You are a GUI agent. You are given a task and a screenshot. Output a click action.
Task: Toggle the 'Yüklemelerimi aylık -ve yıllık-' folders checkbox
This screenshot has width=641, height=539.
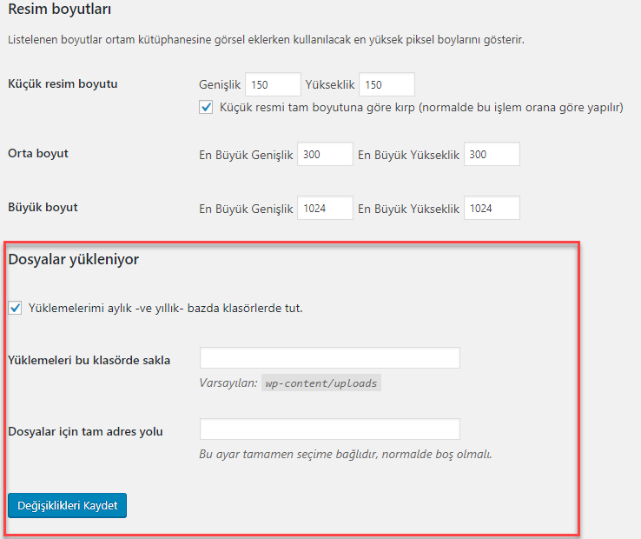click(x=15, y=308)
